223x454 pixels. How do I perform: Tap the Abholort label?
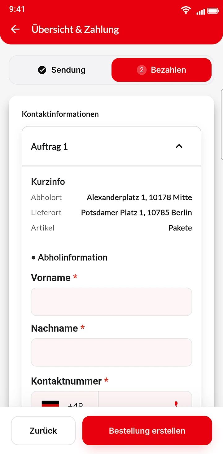pyautogui.click(x=46, y=197)
